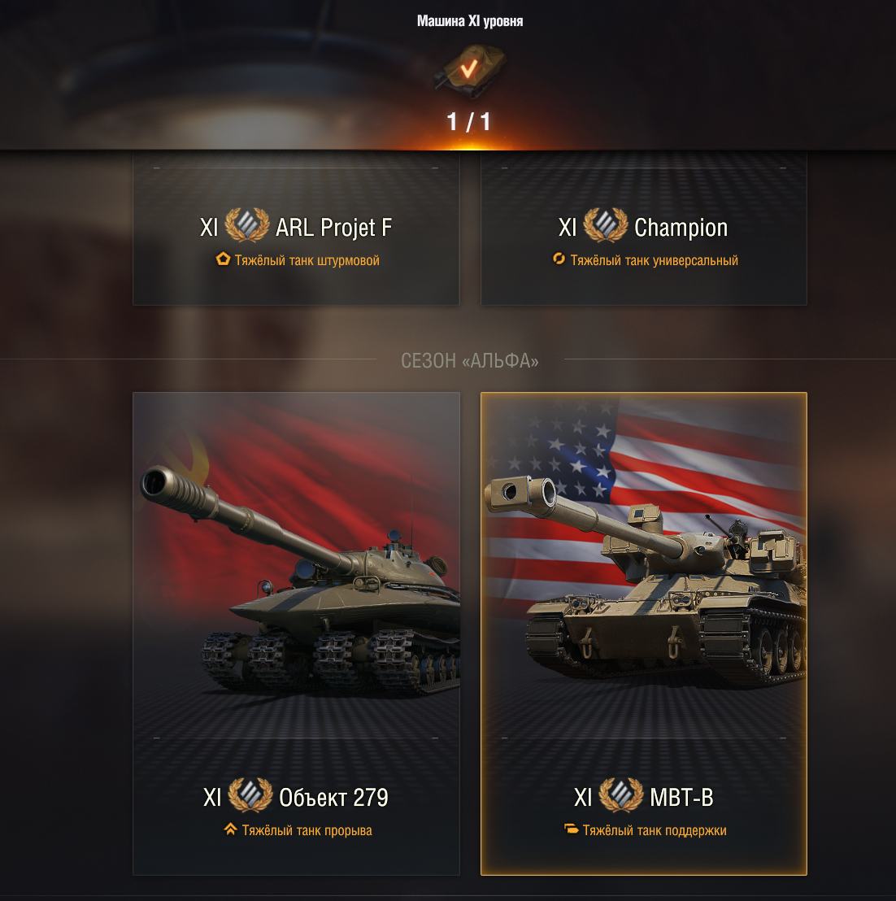Click the laurel emblem beside Объект 279
The image size is (896, 901).
click(x=250, y=795)
